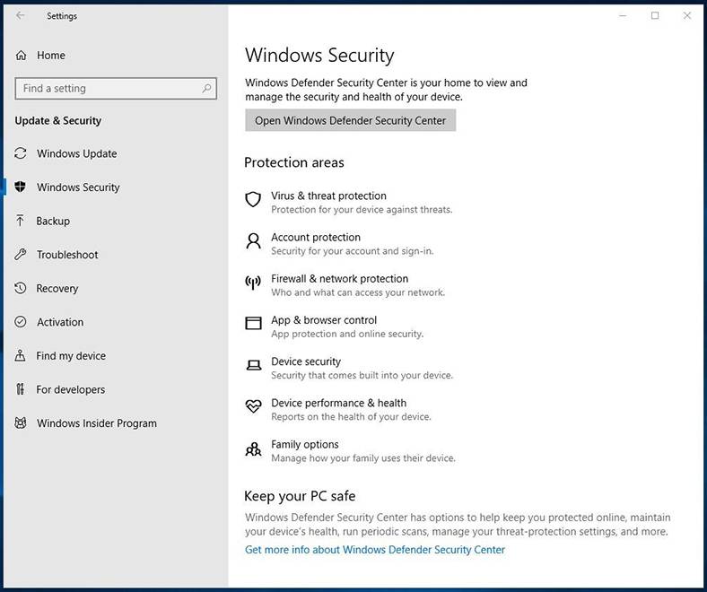The width and height of the screenshot is (707, 592).
Task: Click the Troubleshoot wrench icon
Action: pos(21,255)
